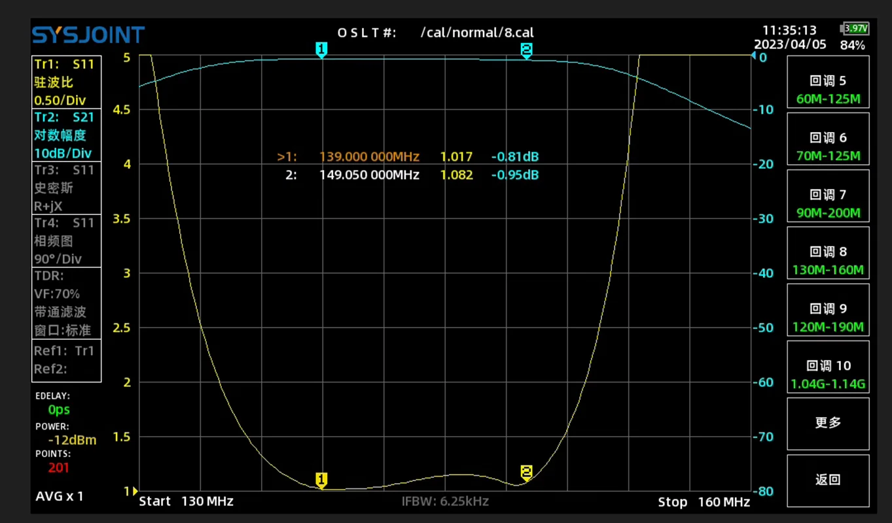Tap the SYSJOINT logo
This screenshot has width=892, height=523.
point(88,35)
